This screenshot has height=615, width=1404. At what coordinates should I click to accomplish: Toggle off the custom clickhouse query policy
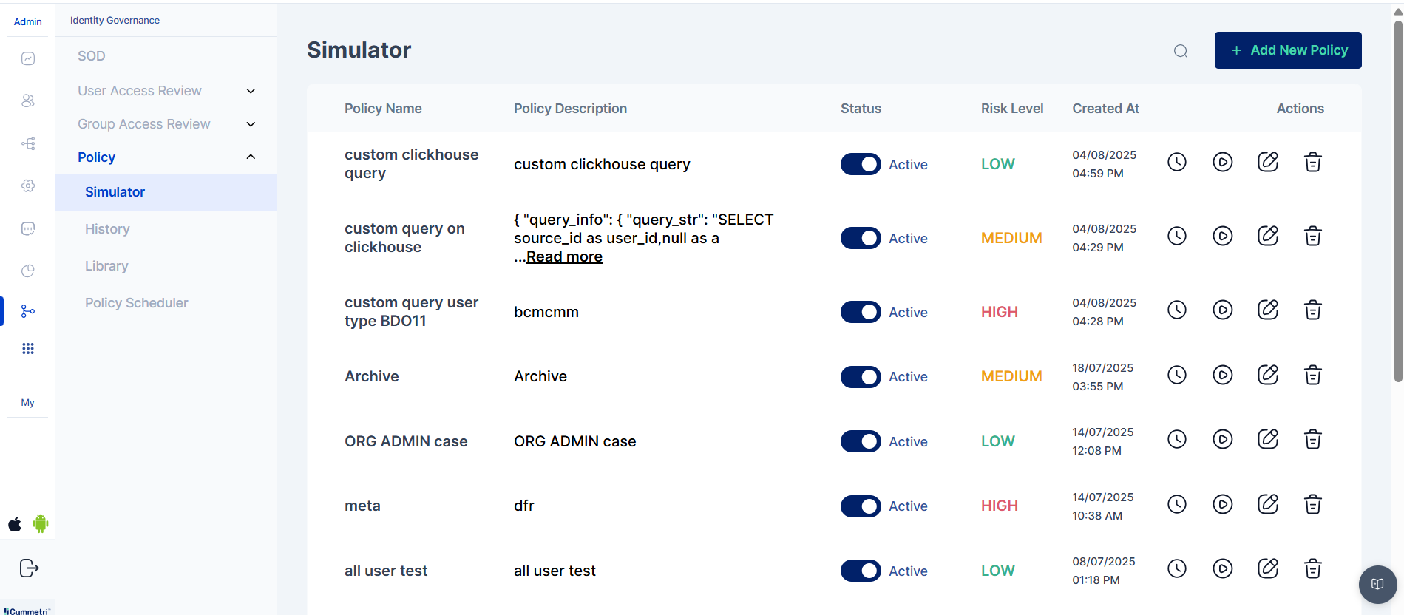click(860, 164)
